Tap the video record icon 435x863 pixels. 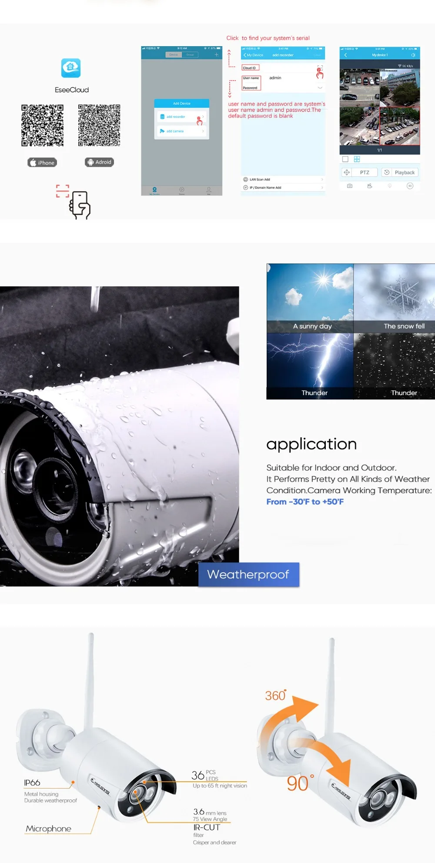coord(370,186)
